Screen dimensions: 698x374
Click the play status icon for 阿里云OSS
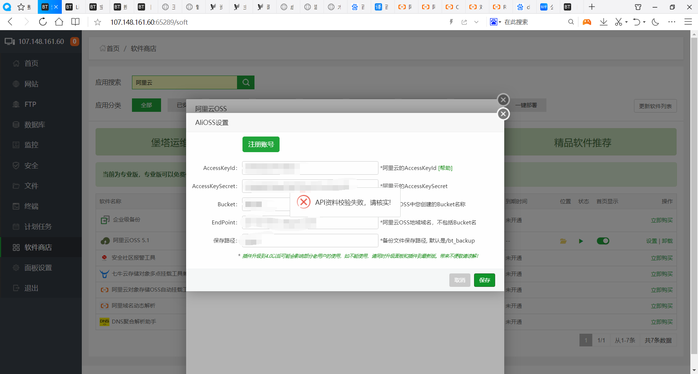tap(581, 241)
